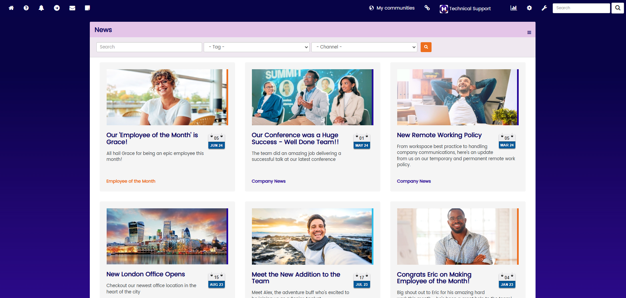The width and height of the screenshot is (626, 298).
Task: Click the New London Office skyline thumbnail
Action: coord(167,236)
